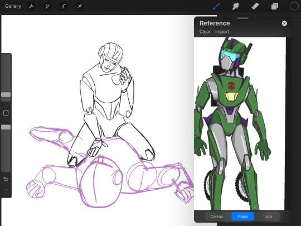The image size is (301, 226).
Task: Click the brush opacity slider handle
Action: [x=6, y=127]
